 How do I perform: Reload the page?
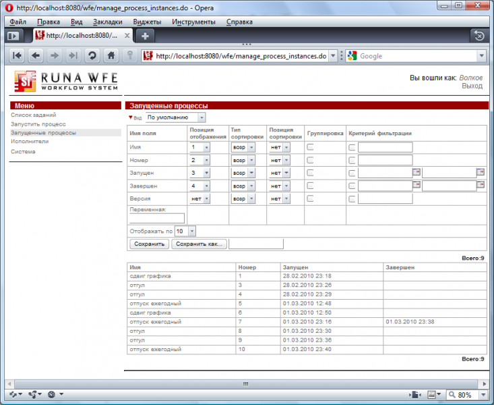point(92,56)
